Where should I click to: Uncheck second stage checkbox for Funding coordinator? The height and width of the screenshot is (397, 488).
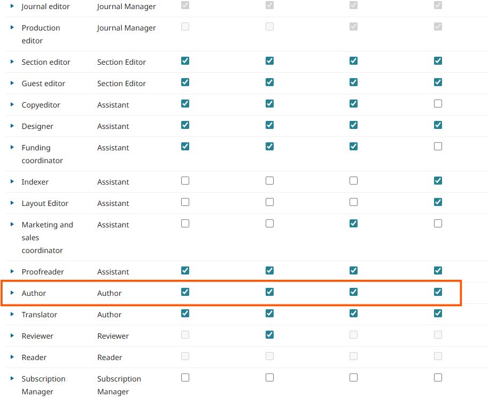coord(269,147)
